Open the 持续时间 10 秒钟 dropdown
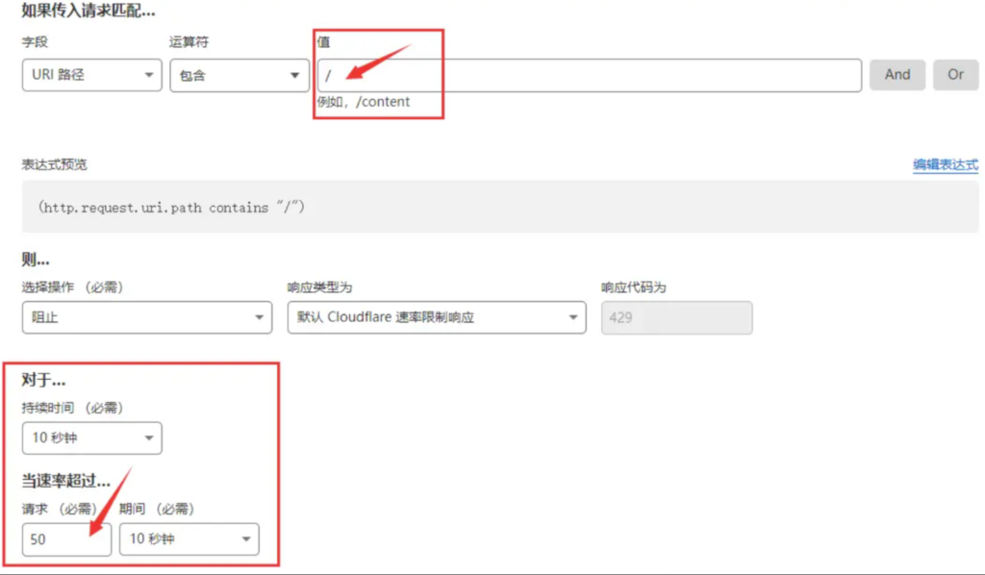Viewport: 985px width, 575px height. 91,437
